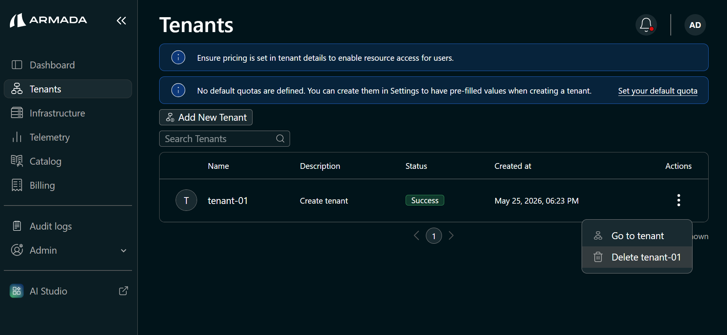Screen dimensions: 727x335
Task: Click the Armada logo
Action: (49, 20)
